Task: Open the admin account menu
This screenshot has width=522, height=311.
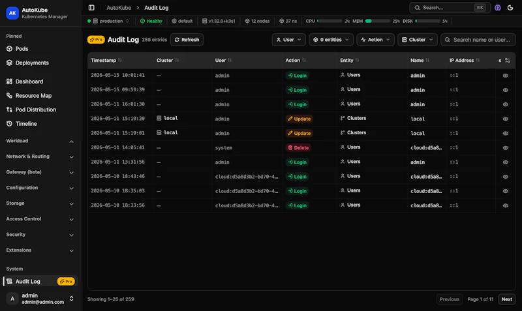Action: pyautogui.click(x=40, y=299)
